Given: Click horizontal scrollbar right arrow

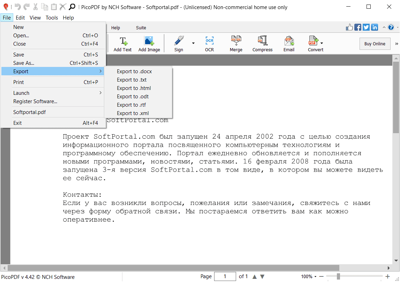Looking at the screenshot, I should coord(388,268).
